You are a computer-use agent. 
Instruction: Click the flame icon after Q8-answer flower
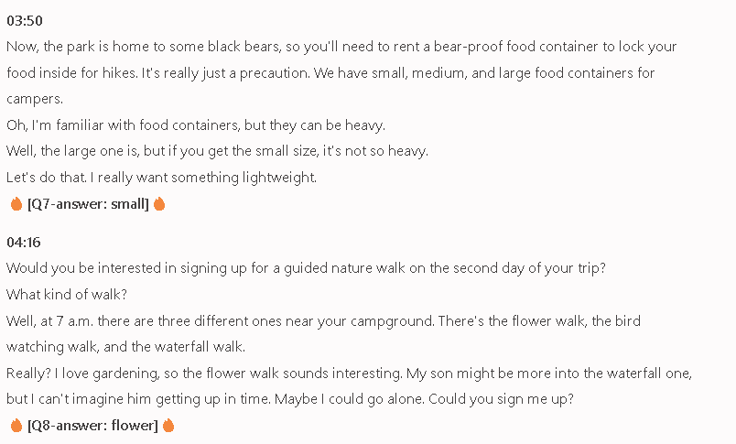click(168, 425)
